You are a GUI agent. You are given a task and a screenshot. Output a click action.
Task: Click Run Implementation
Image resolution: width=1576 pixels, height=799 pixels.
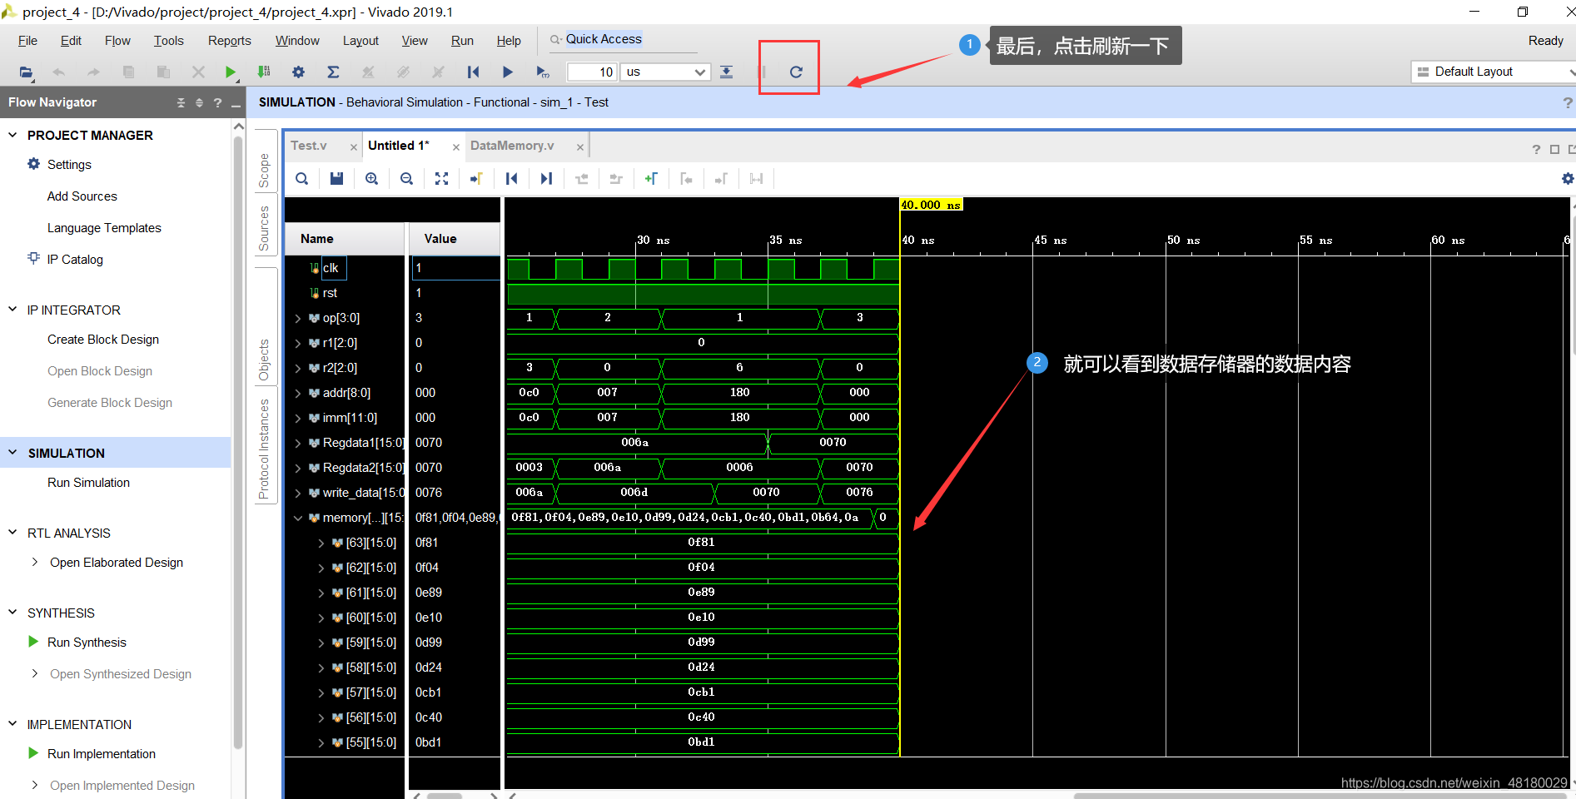102,754
